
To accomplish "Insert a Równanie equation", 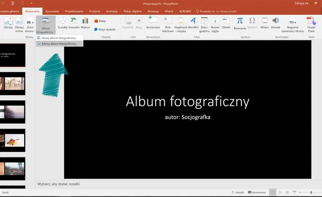I will 240,24.
